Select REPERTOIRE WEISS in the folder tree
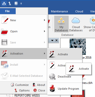Image resolution: width=95 pixels, height=97 pixels. (27, 95)
